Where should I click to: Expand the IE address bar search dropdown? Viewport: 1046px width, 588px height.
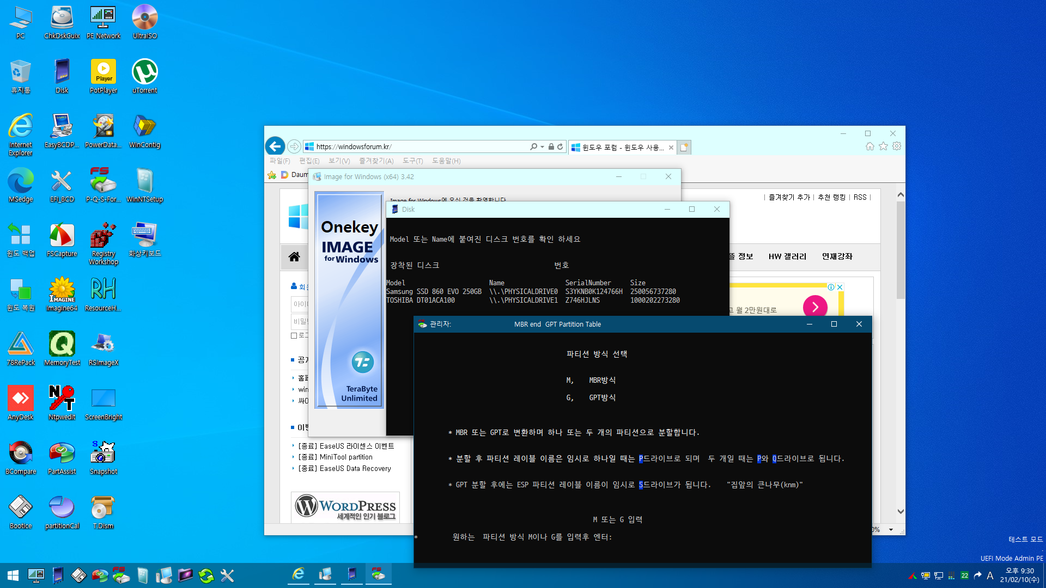coord(542,146)
